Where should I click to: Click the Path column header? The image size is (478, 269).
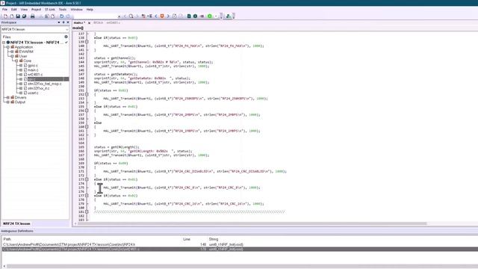pos(7,239)
